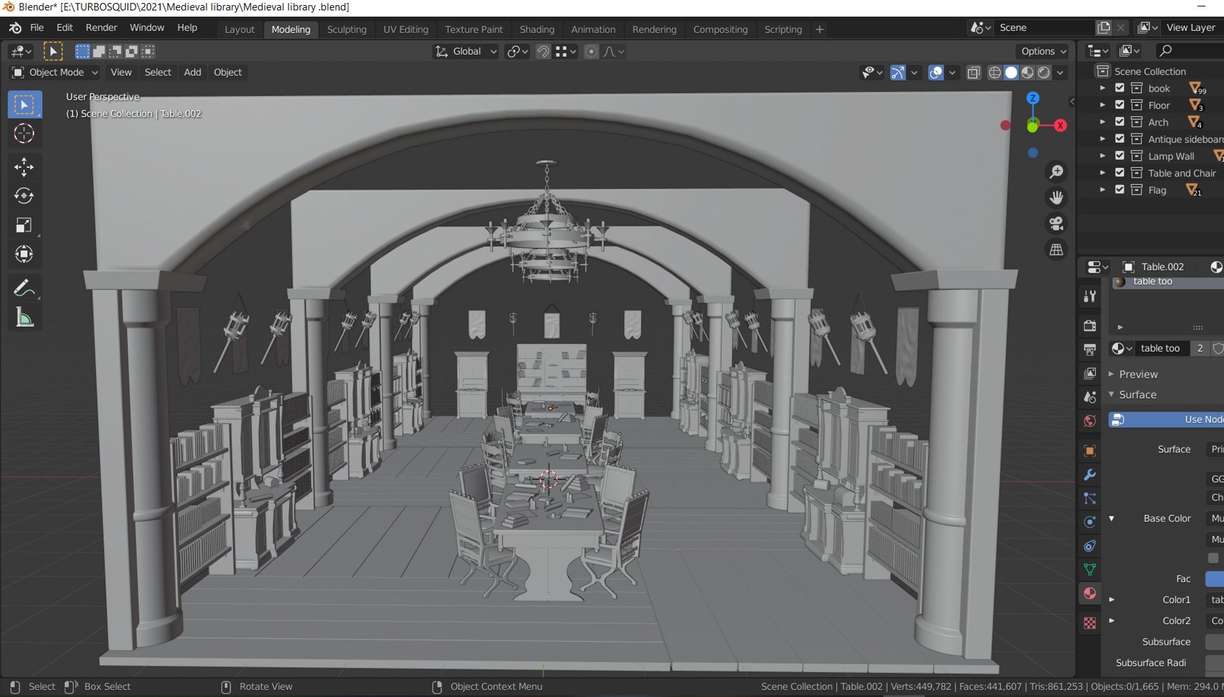1224x697 pixels.
Task: Switch to the Shading workspace tab
Action: pos(537,29)
